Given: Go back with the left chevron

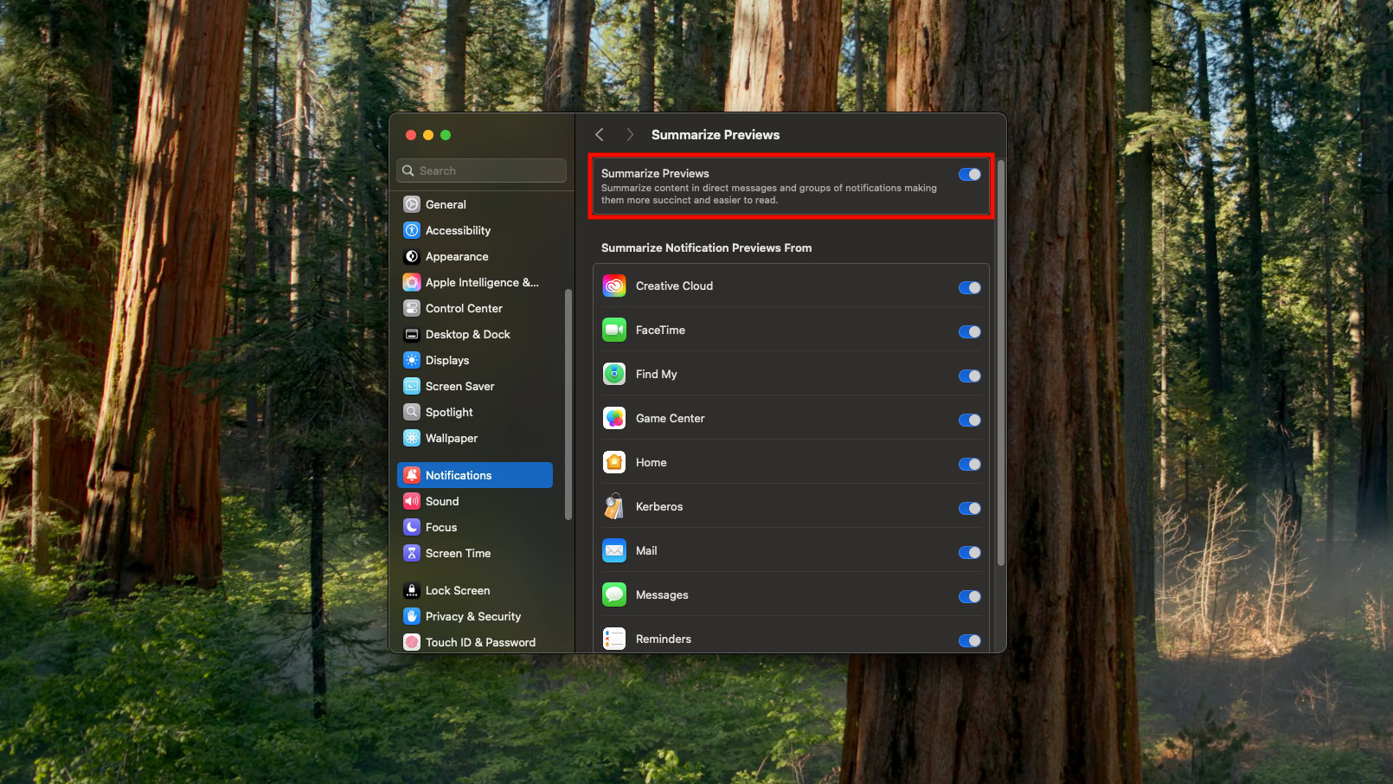Looking at the screenshot, I should point(600,134).
